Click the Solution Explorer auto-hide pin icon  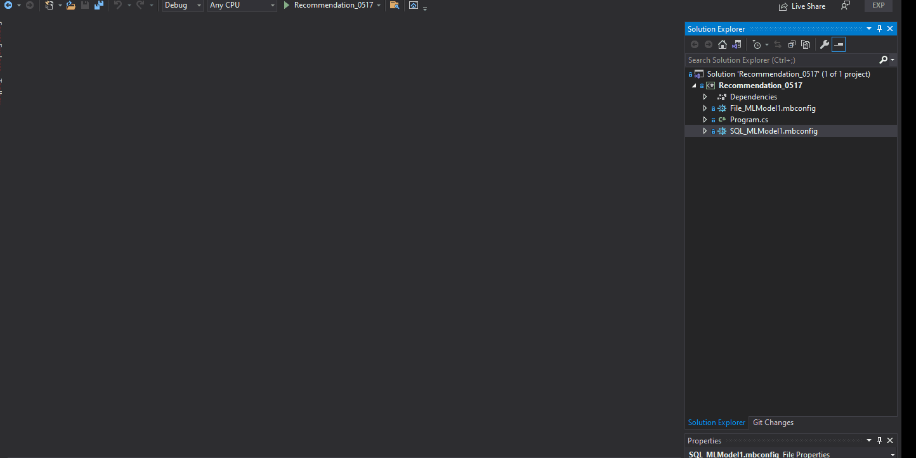point(880,29)
